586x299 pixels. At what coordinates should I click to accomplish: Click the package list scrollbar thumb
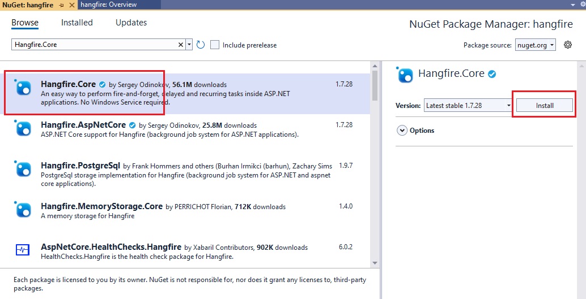tap(375, 85)
